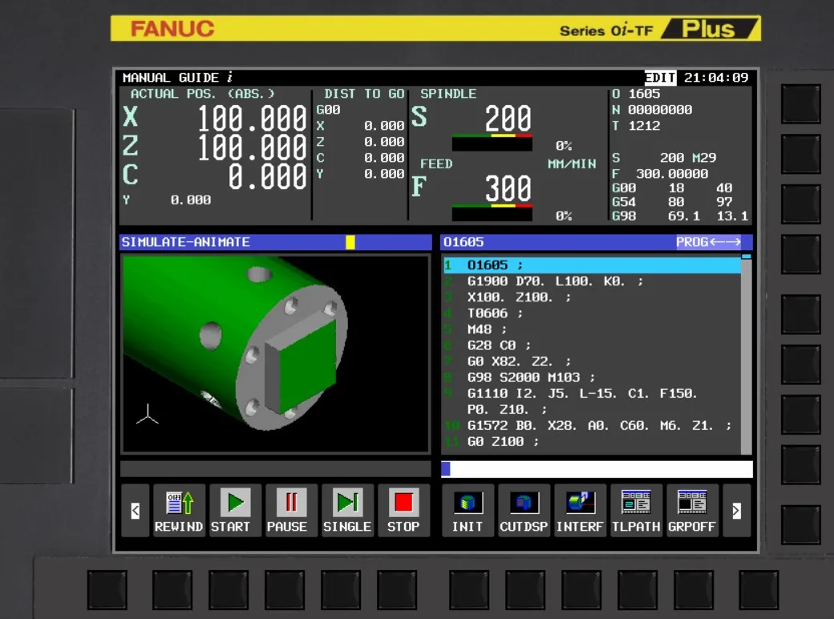Click the feed load meter bar
The image size is (834, 619).
click(492, 212)
